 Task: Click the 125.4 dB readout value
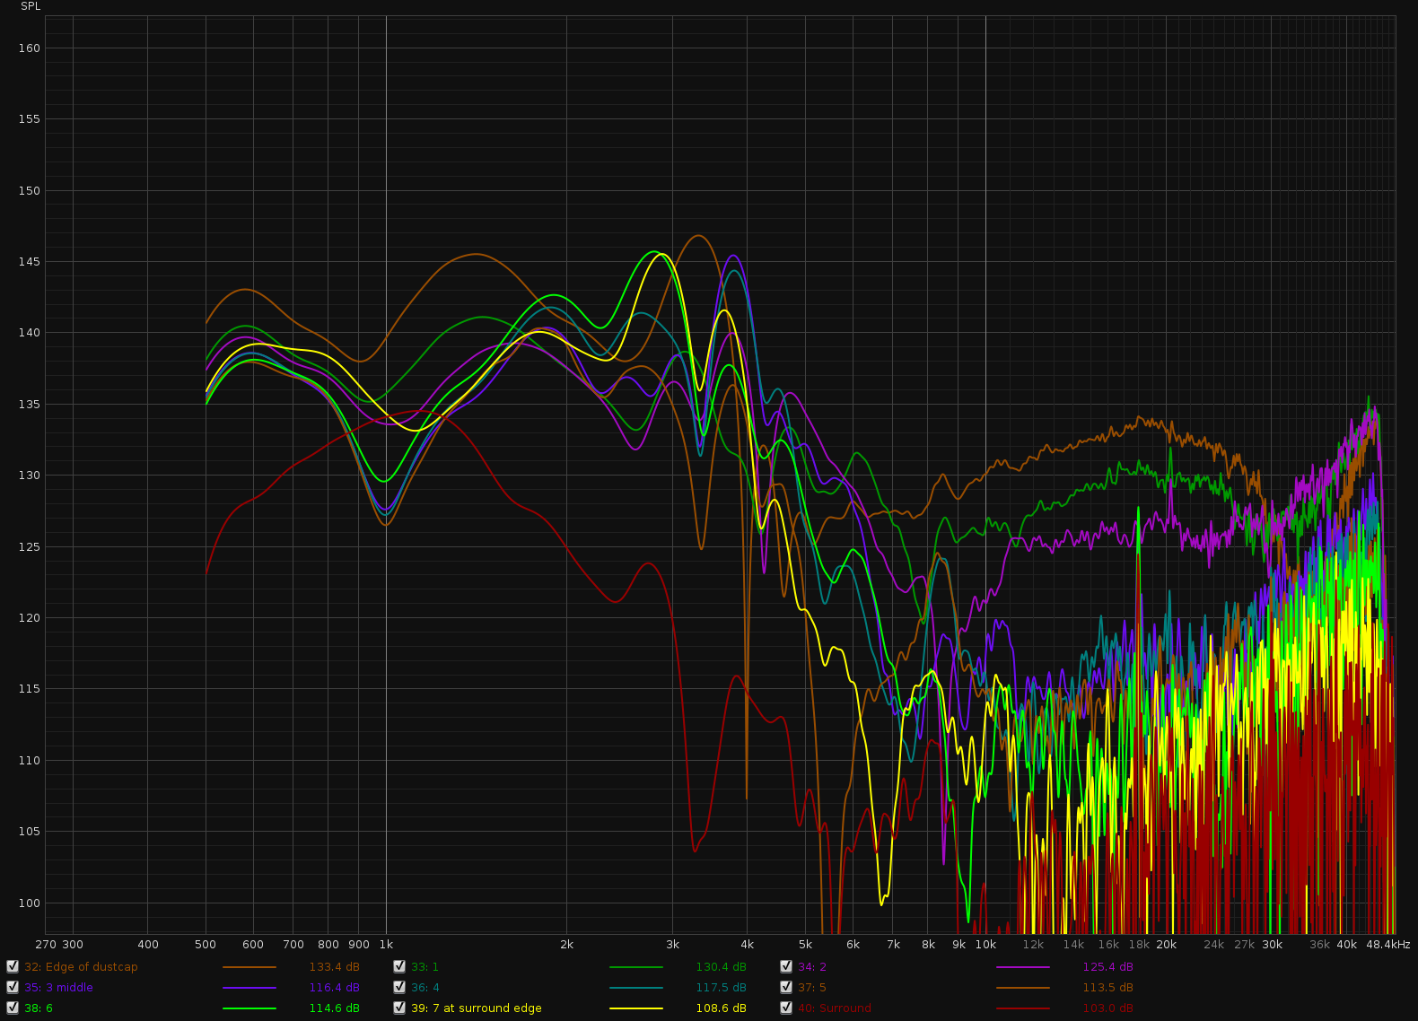(1107, 967)
